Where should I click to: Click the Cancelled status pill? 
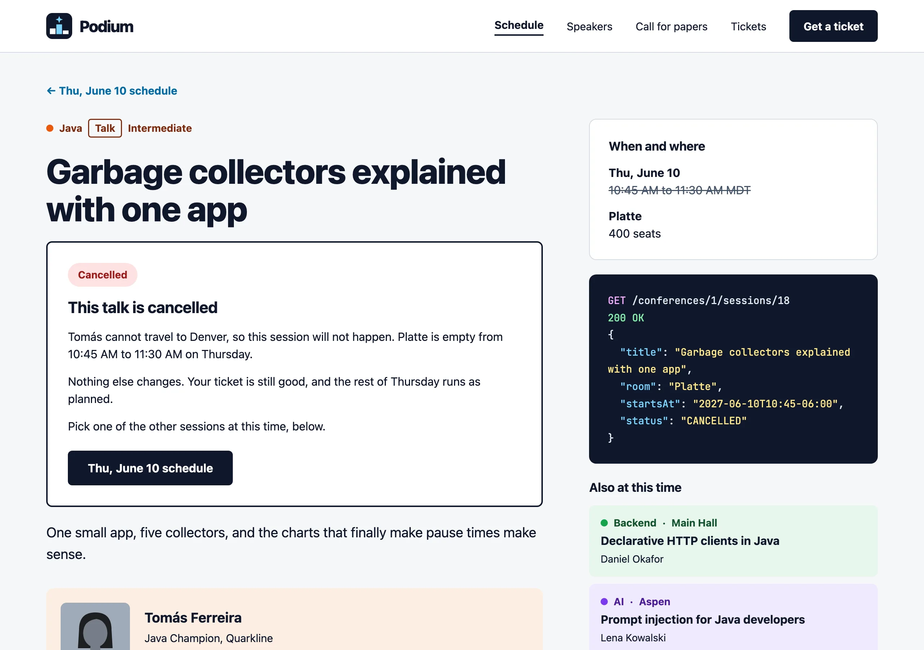(103, 275)
